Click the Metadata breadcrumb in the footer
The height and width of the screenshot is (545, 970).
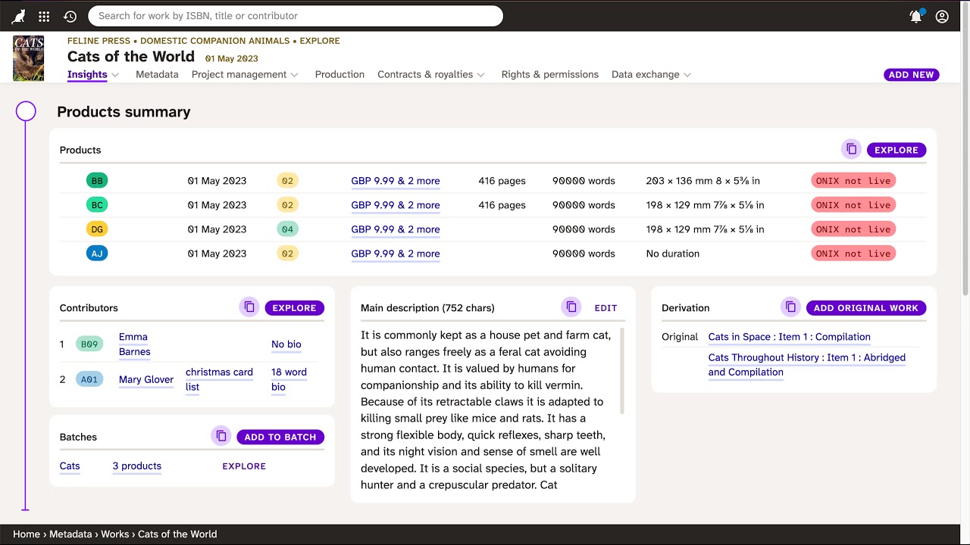click(70, 534)
